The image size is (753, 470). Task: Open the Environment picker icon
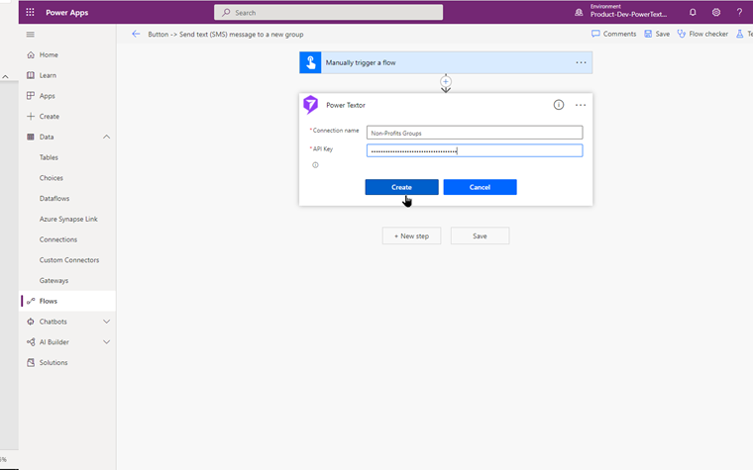pyautogui.click(x=579, y=13)
